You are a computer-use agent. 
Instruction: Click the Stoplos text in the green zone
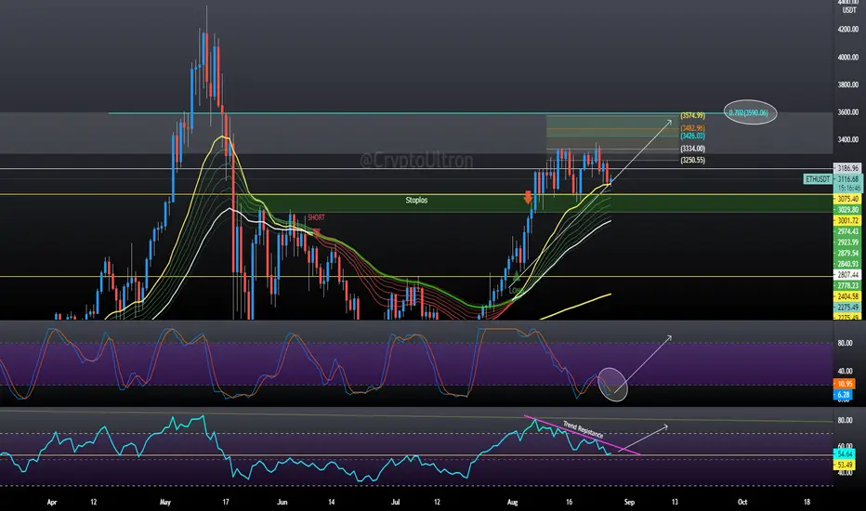tap(416, 200)
